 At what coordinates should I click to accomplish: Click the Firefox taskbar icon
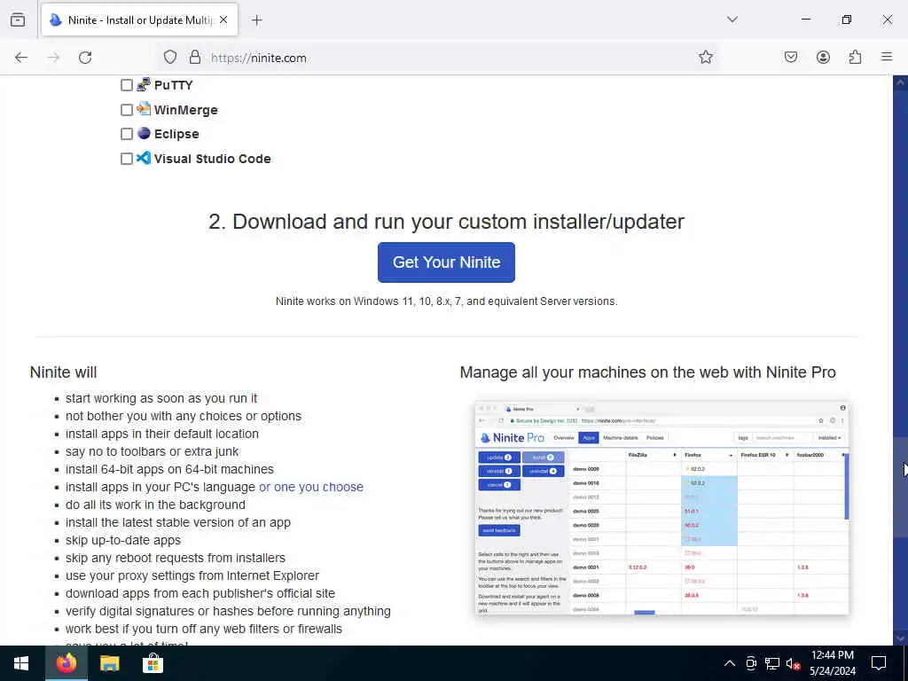(66, 663)
